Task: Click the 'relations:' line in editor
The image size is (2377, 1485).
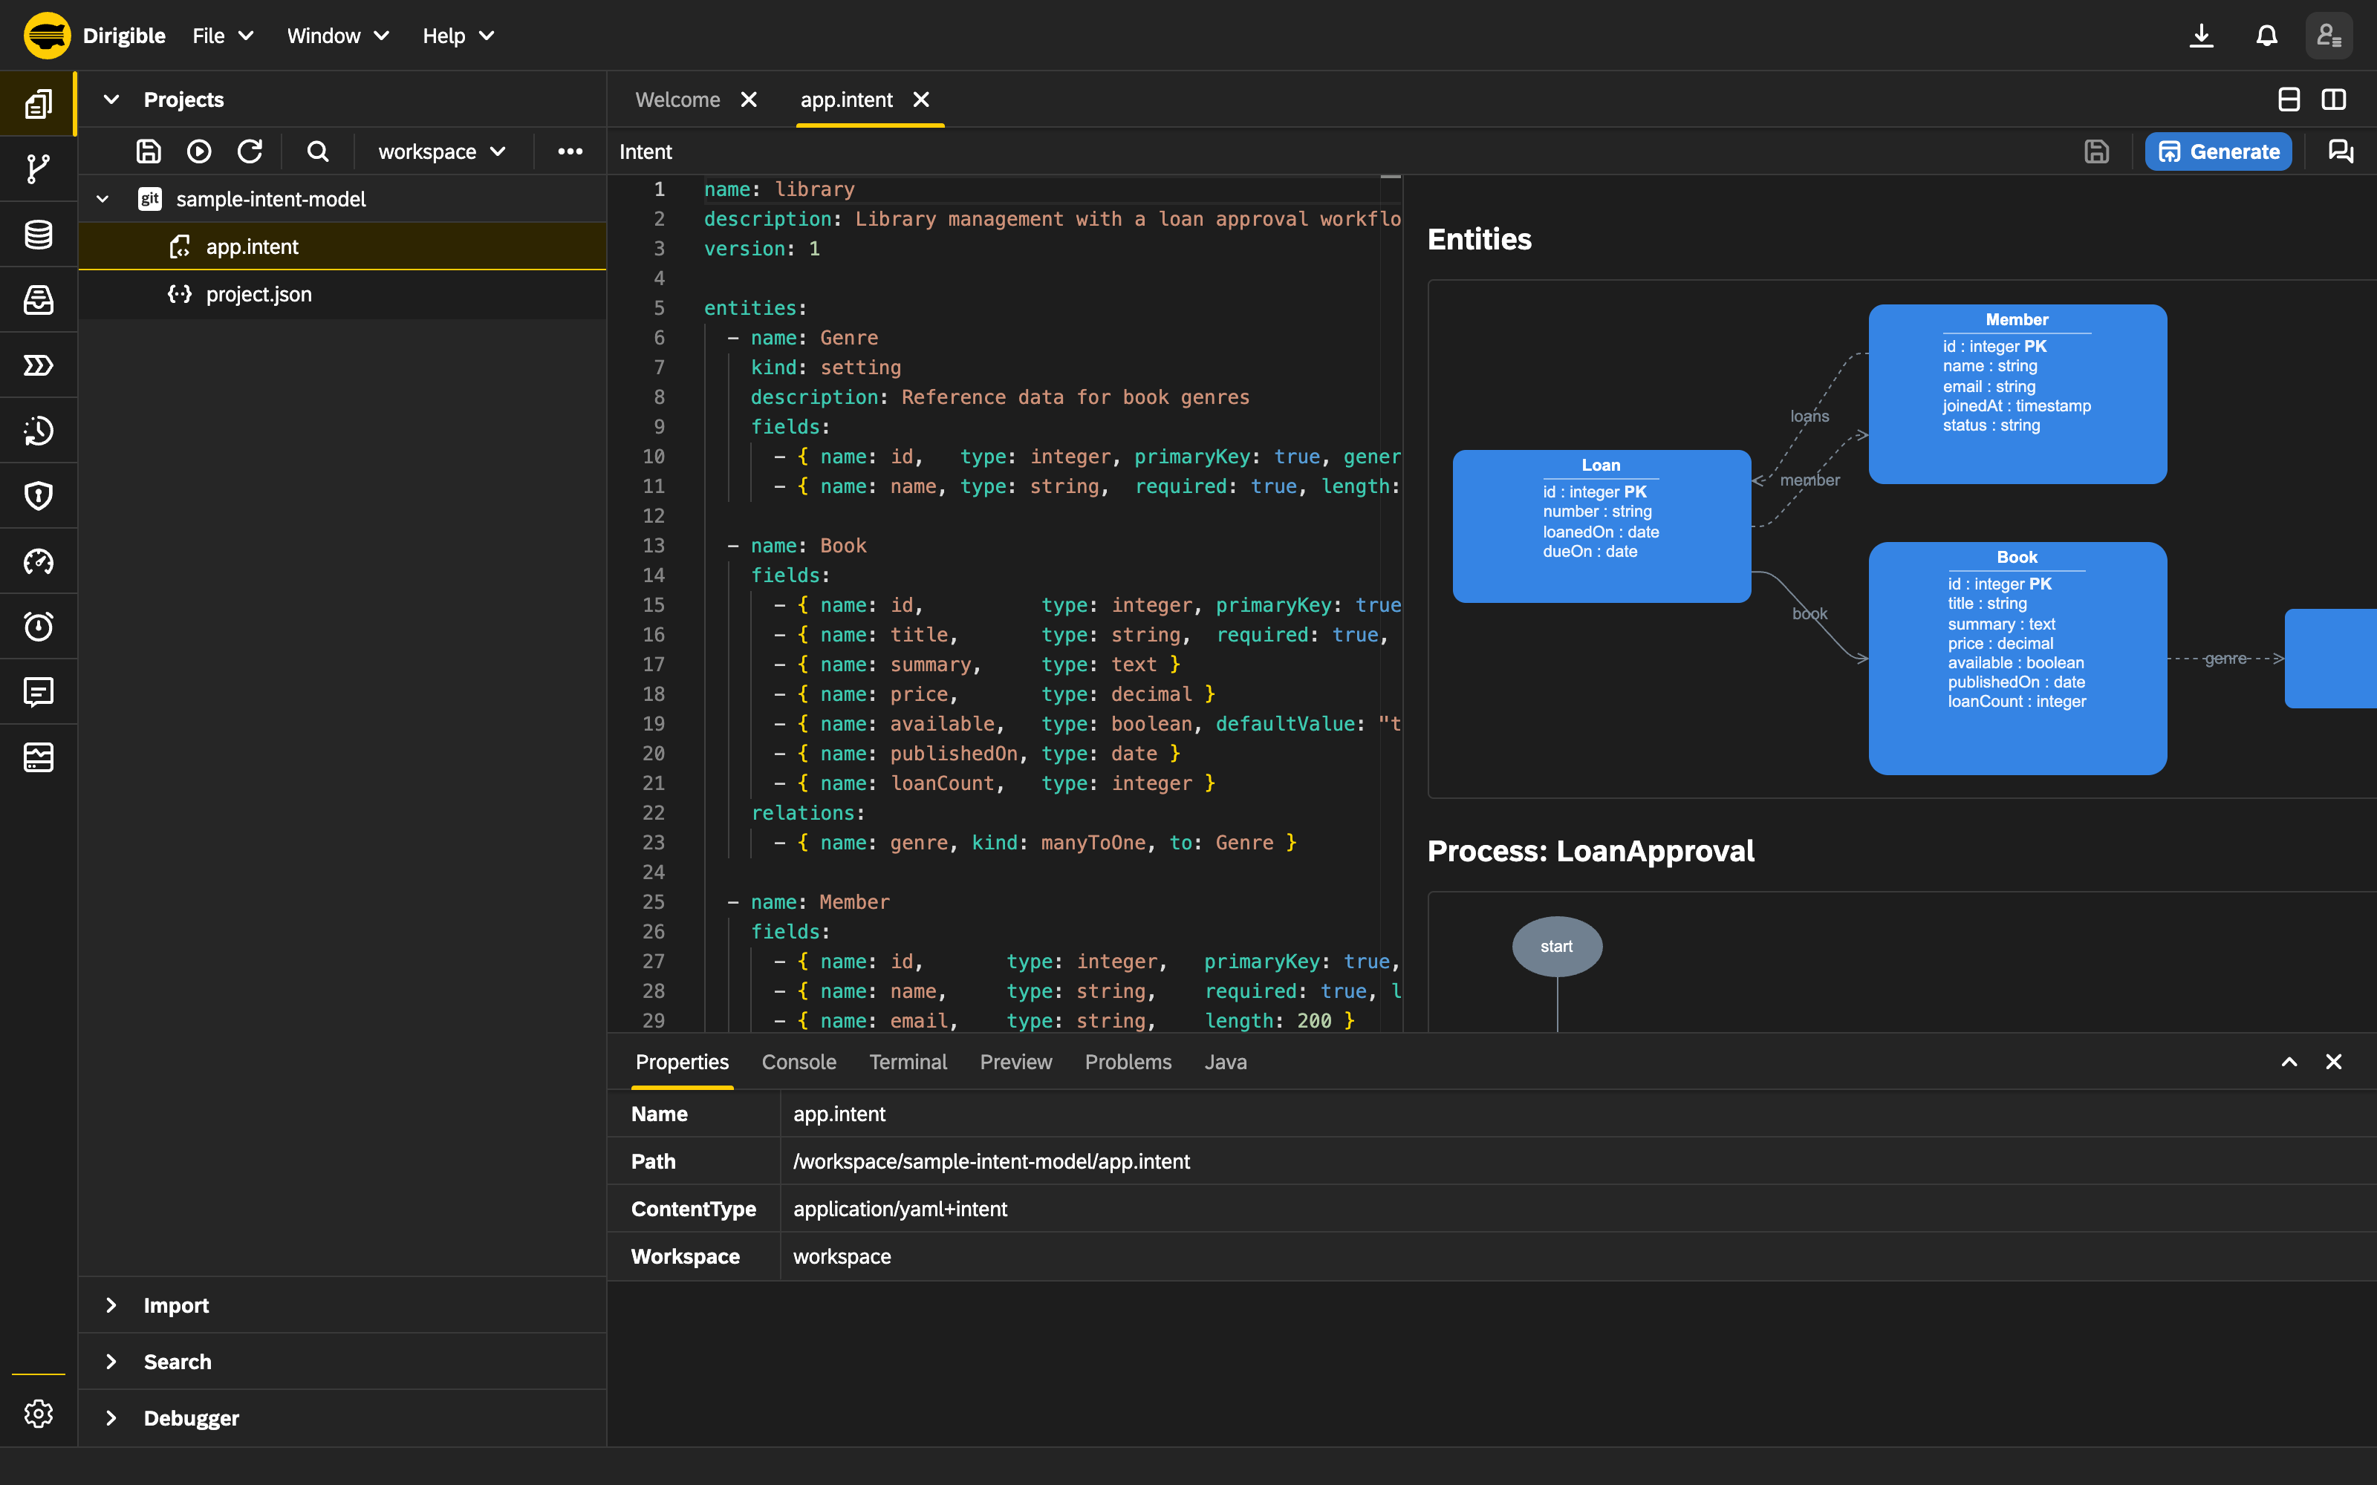Action: tap(807, 813)
